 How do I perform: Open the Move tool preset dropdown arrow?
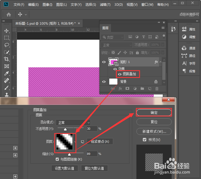26,15
